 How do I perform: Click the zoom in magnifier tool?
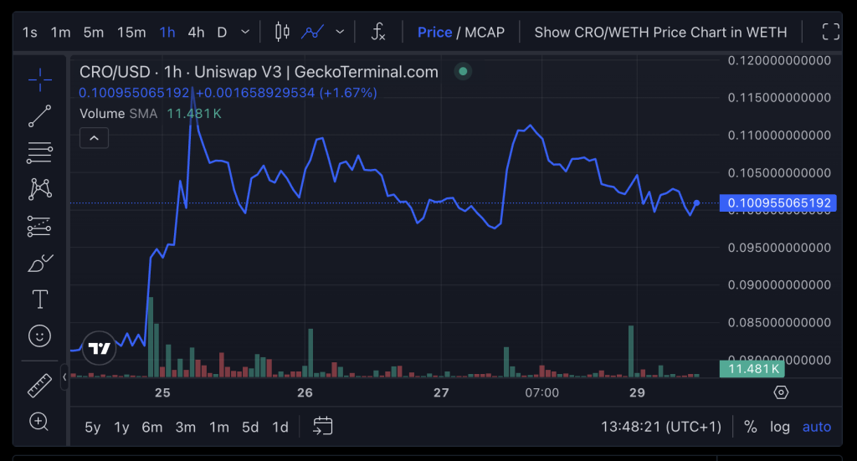point(38,422)
